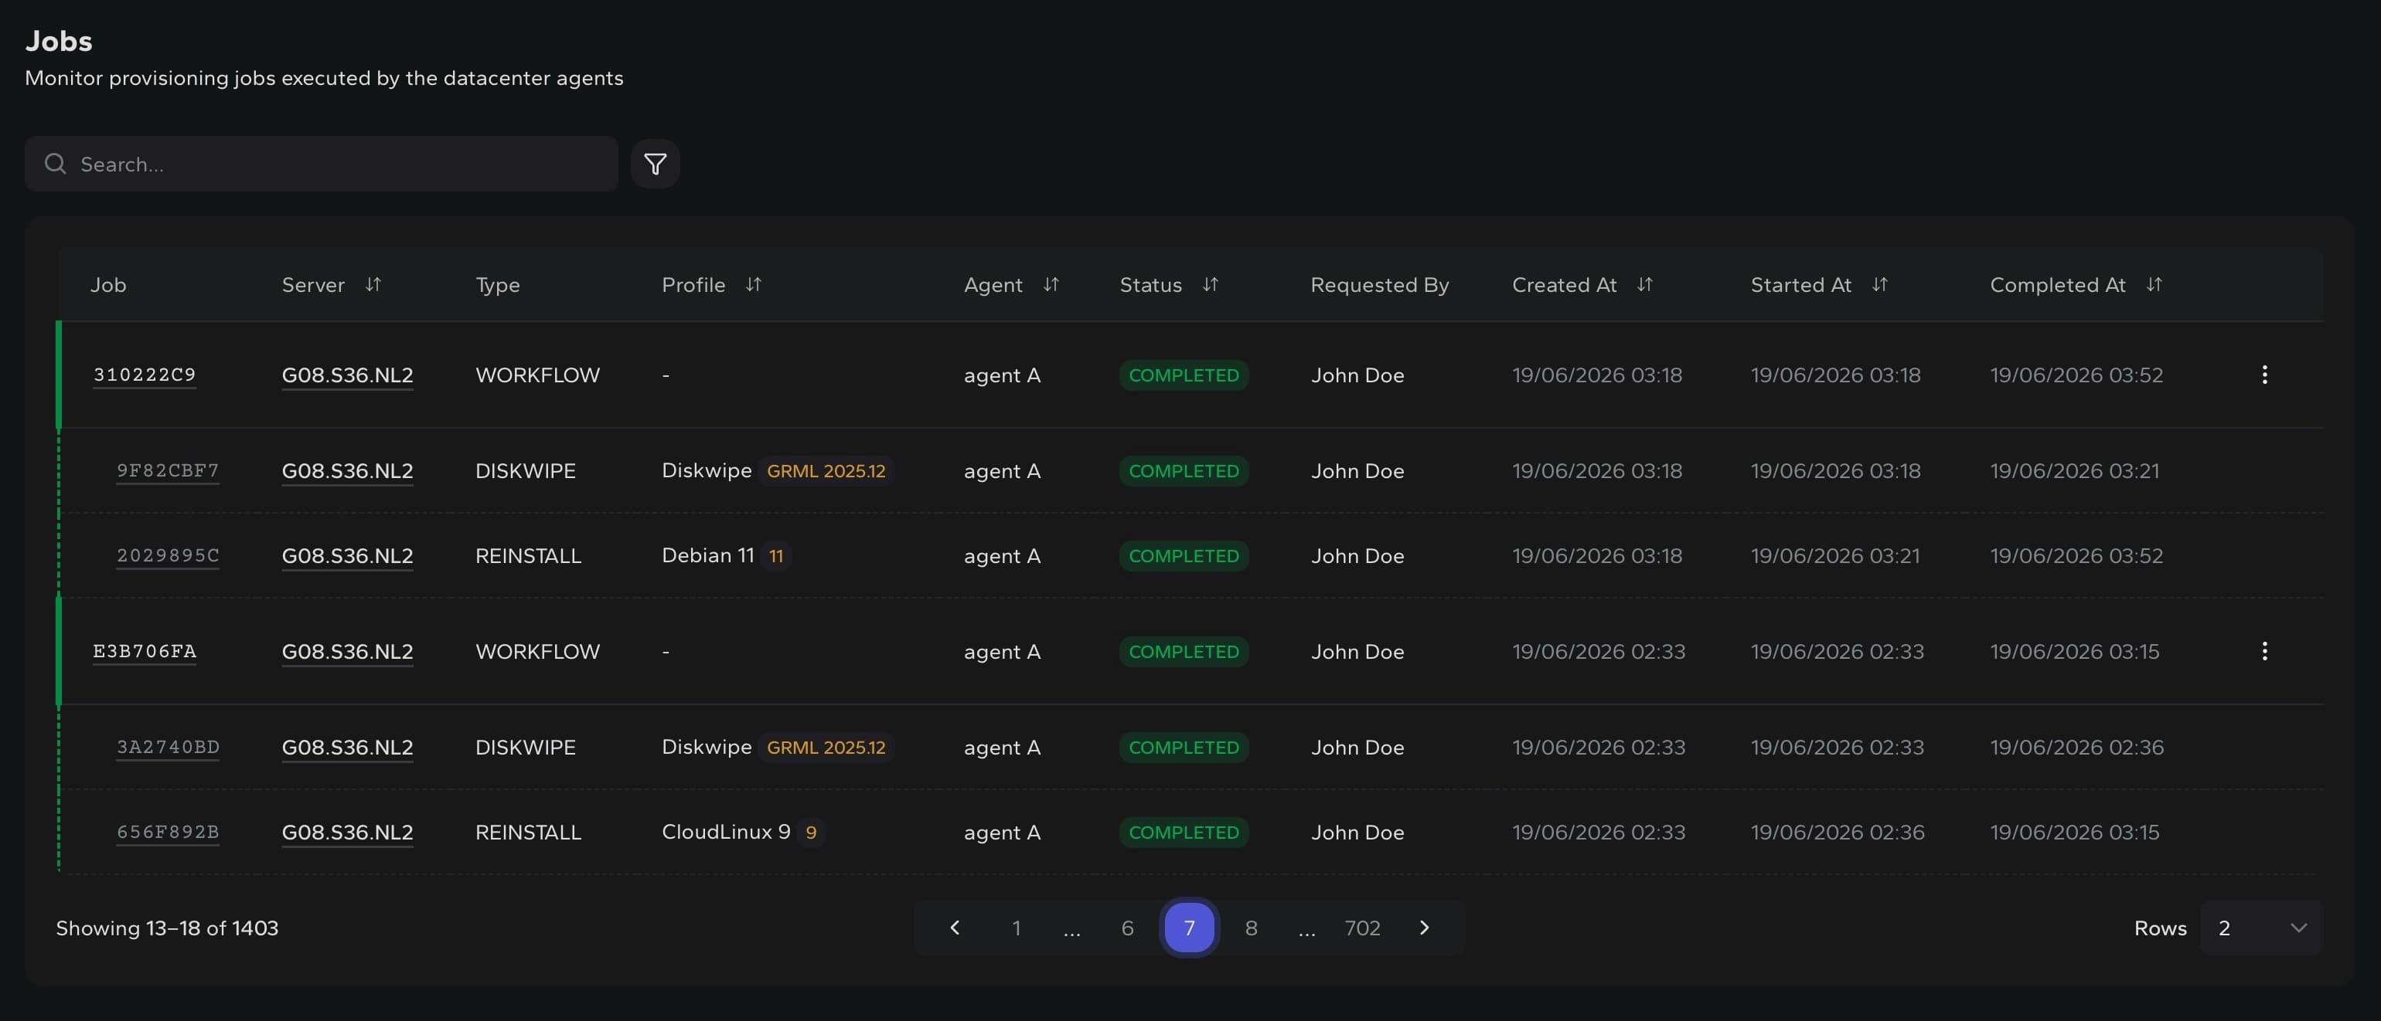Image resolution: width=2381 pixels, height=1021 pixels.
Task: Click the Debian 11 profile text
Action: pos(708,556)
